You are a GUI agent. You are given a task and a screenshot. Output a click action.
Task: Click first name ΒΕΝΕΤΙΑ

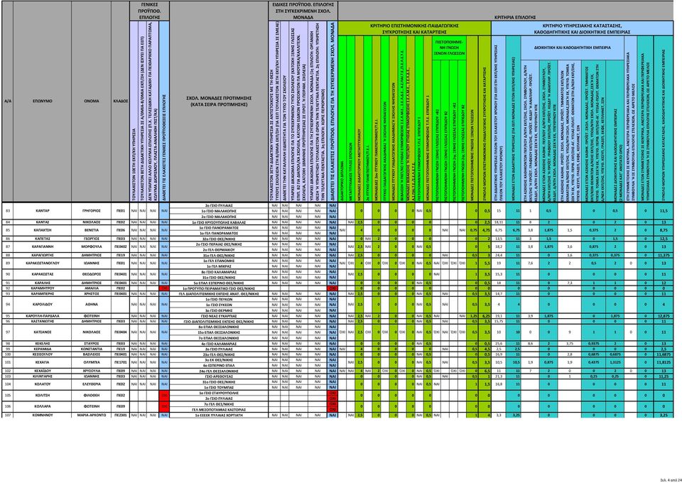(x=92, y=230)
